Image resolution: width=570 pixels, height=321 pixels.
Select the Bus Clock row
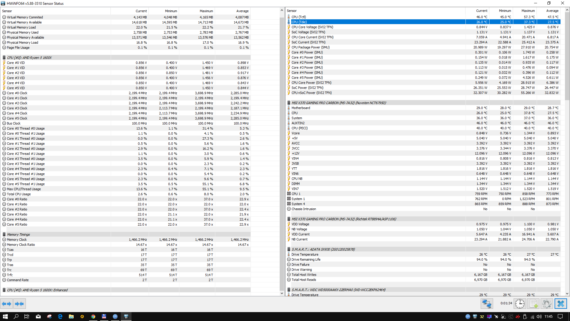tap(126, 123)
